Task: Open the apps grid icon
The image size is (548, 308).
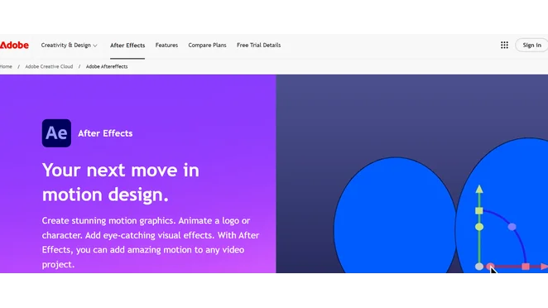Action: pos(504,45)
